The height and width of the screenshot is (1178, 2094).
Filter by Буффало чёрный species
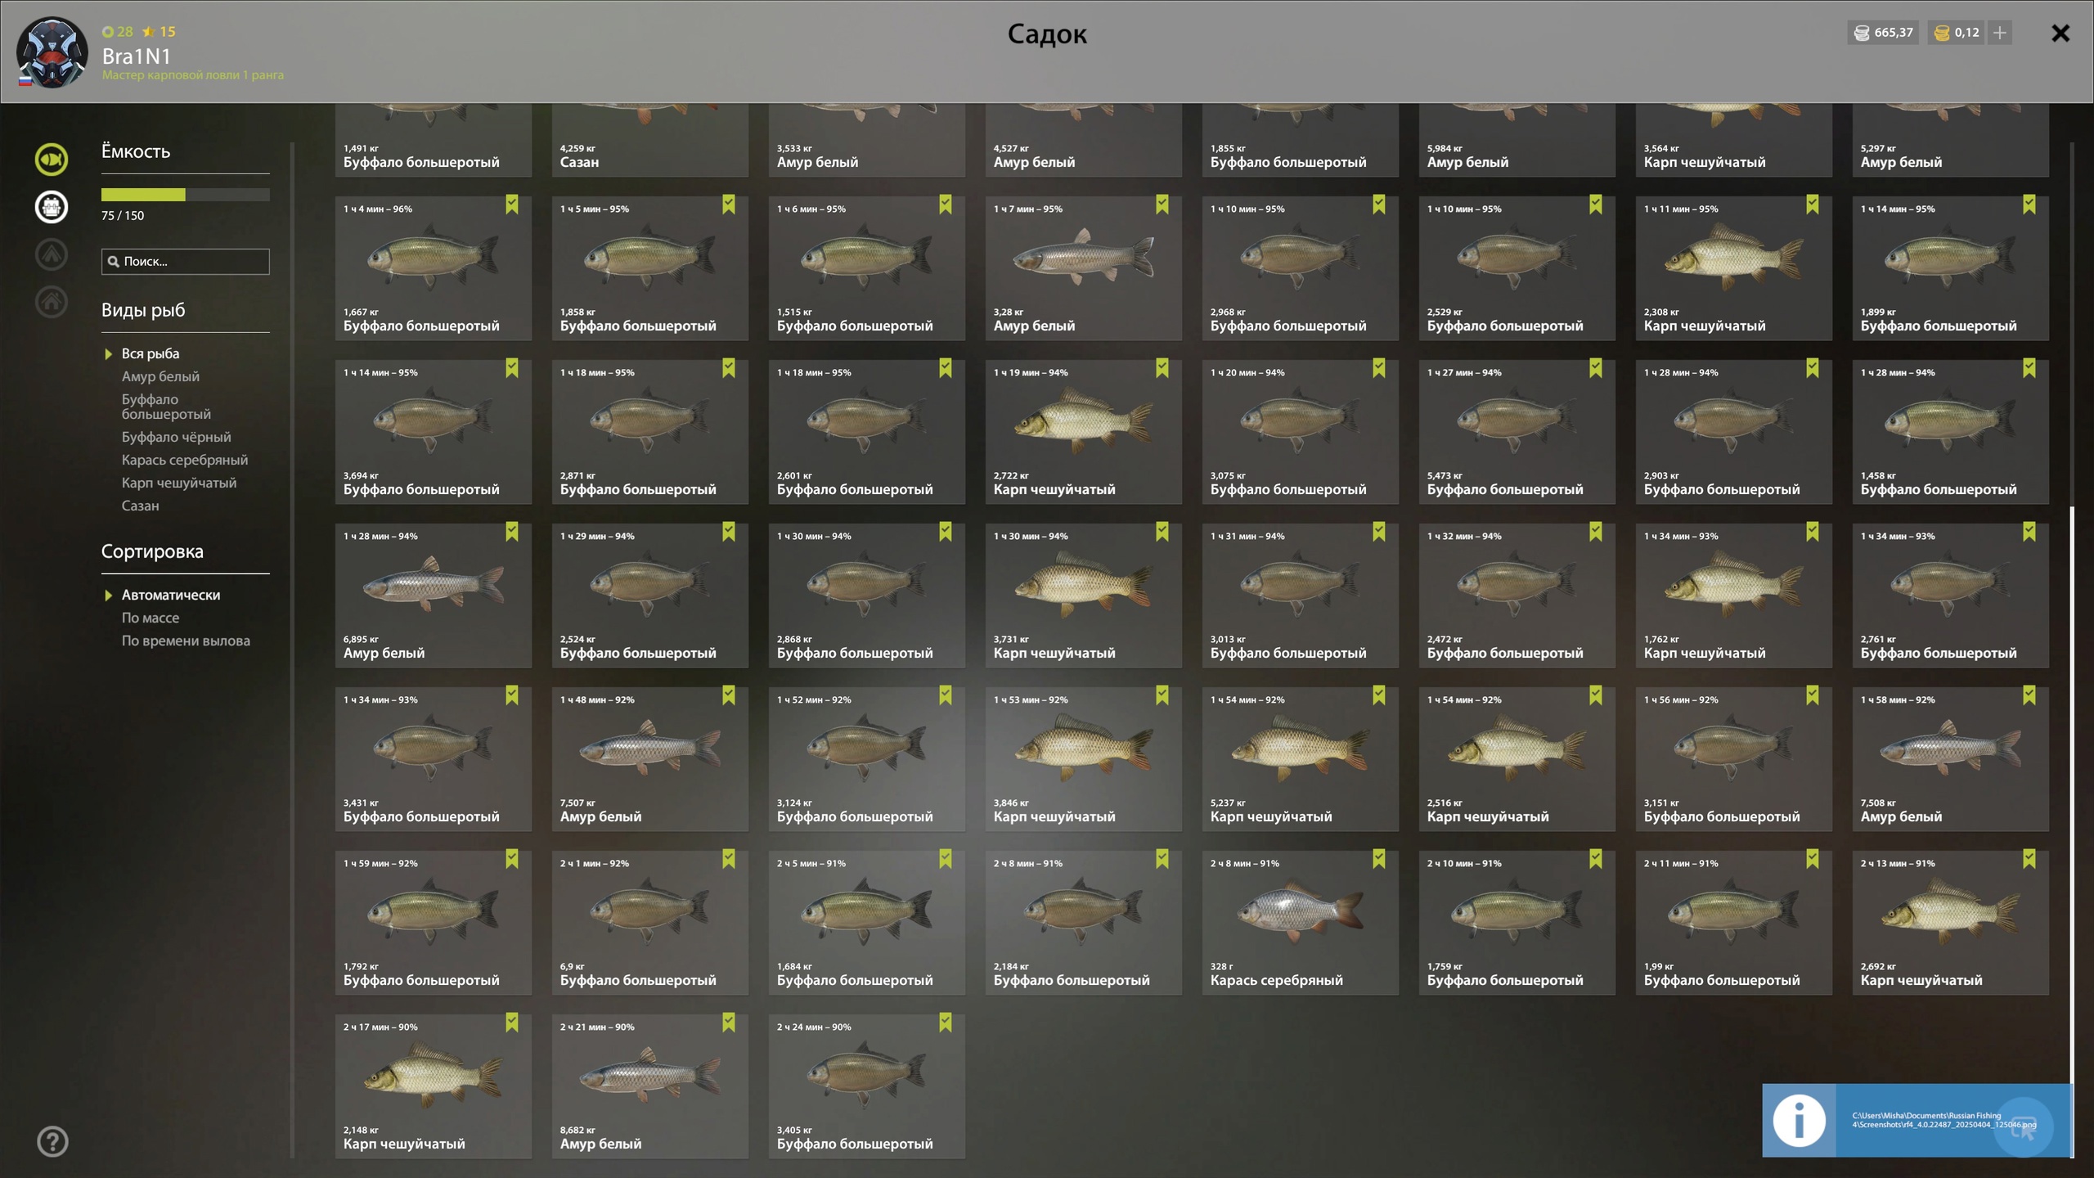tap(177, 437)
